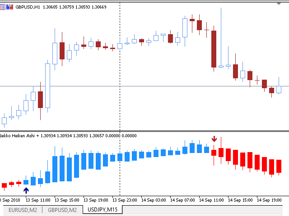289x216 pixels.
Task: Click the 14 Sep 19:00 time label
Action: pyautogui.click(x=269, y=200)
